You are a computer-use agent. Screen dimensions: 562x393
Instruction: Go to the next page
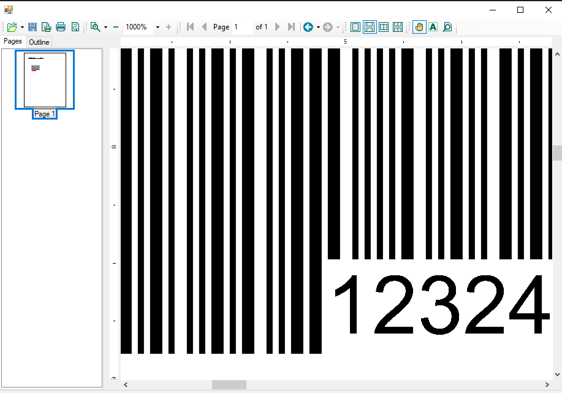pos(277,27)
